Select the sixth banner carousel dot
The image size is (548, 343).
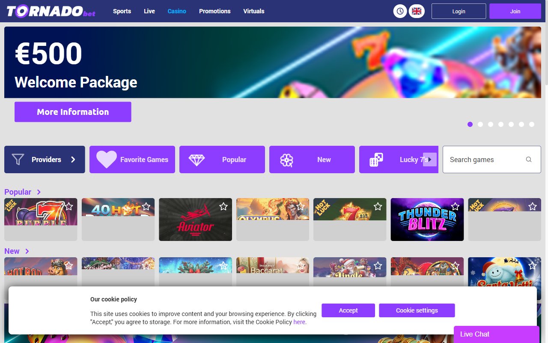tap(521, 124)
